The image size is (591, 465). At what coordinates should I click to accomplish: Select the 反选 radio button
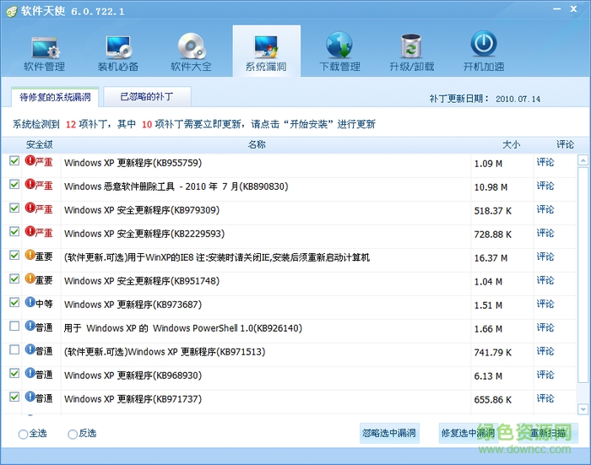tap(72, 434)
